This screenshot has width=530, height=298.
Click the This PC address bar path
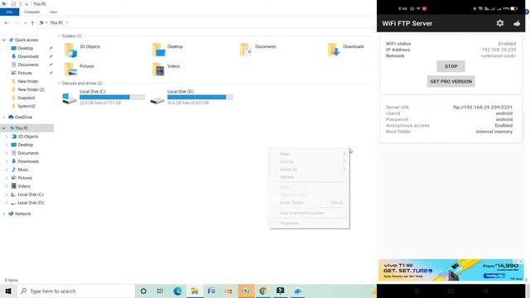click(56, 22)
